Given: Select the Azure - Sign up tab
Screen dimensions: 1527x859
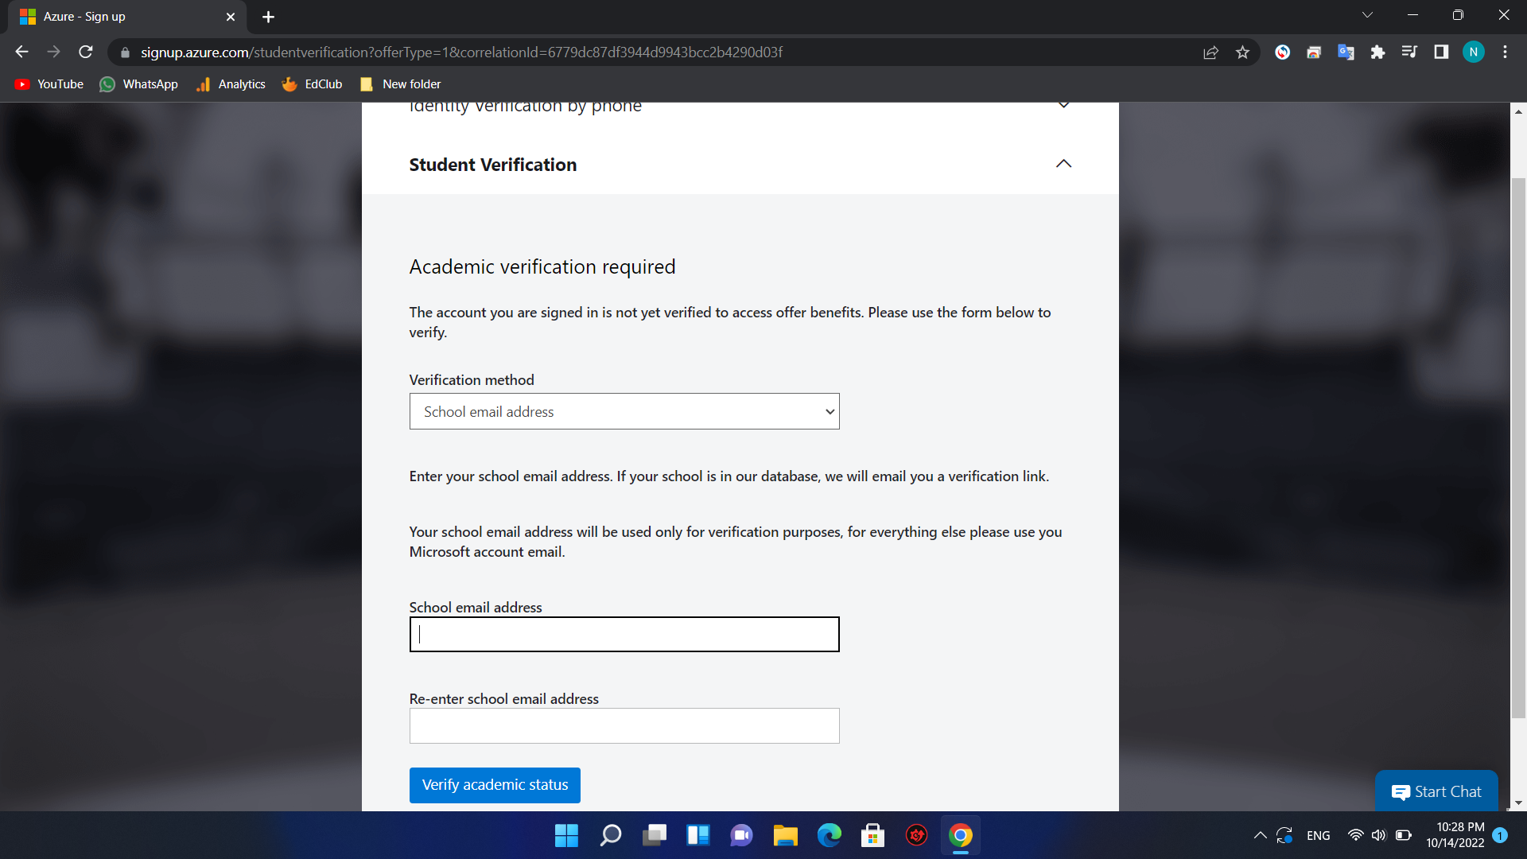Looking at the screenshot, I should point(119,17).
